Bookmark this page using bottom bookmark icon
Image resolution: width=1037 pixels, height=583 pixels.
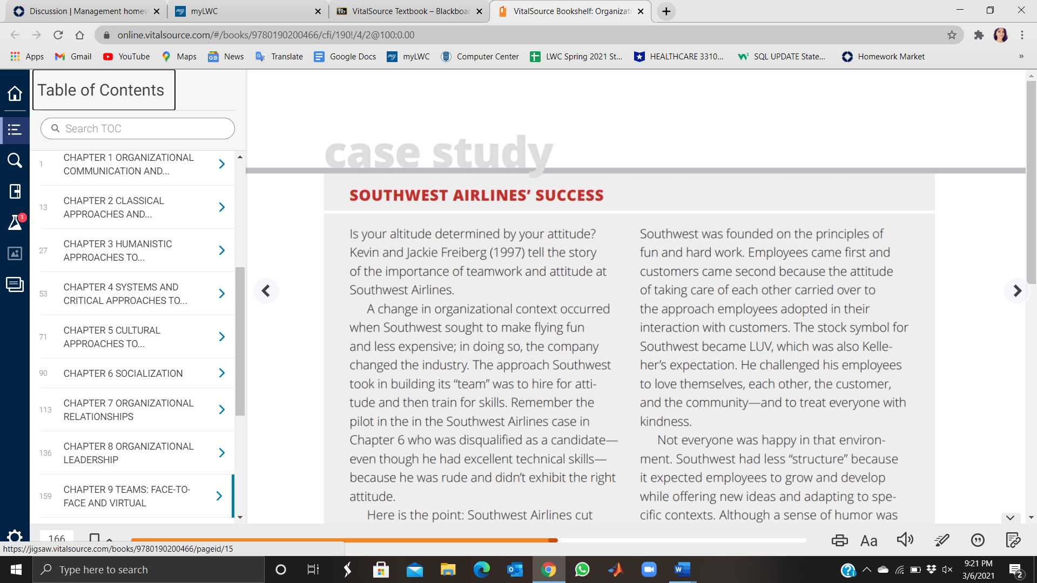coord(95,538)
